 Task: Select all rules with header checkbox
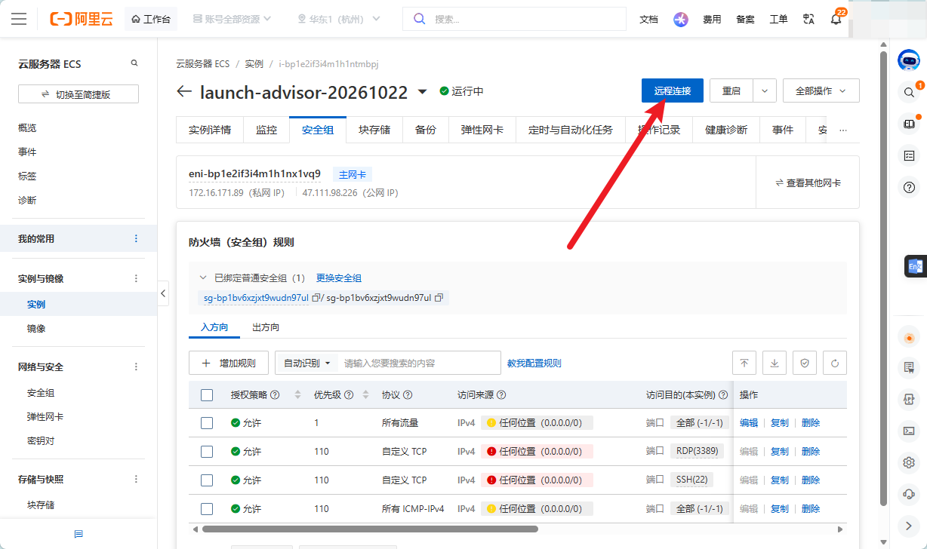[x=207, y=394]
